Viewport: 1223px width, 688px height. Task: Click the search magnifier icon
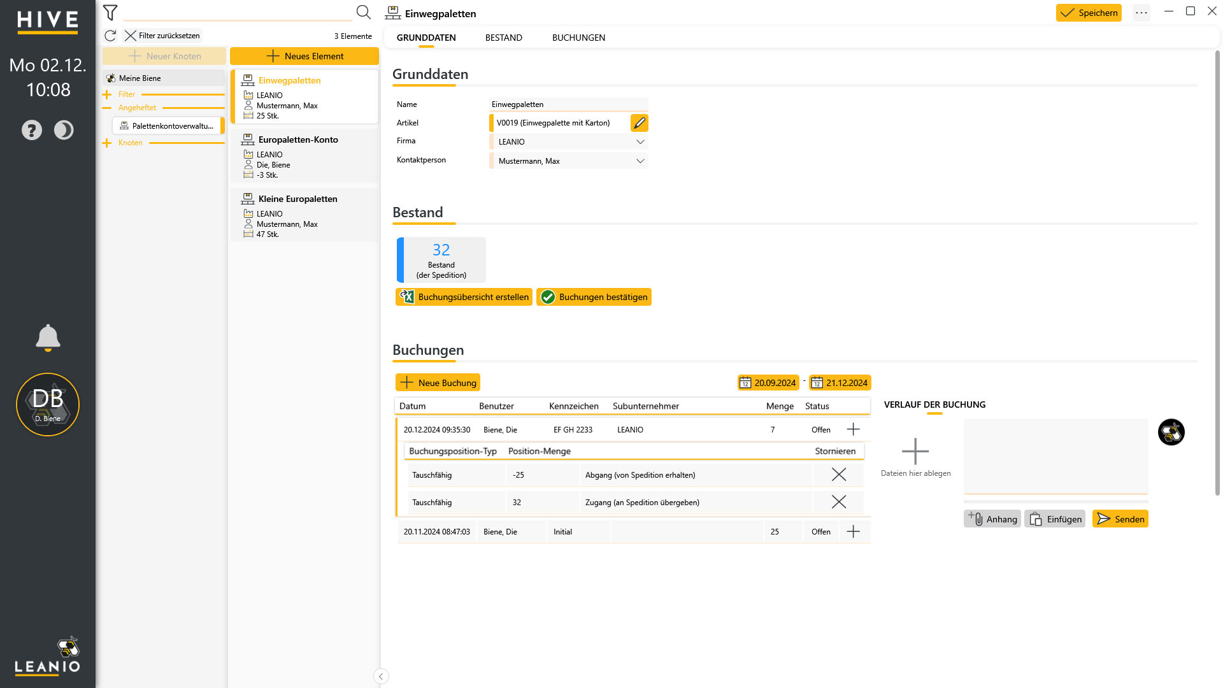coord(363,12)
